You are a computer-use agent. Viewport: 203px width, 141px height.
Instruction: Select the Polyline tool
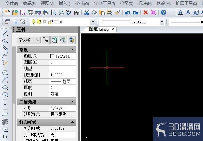[x=5, y=41]
